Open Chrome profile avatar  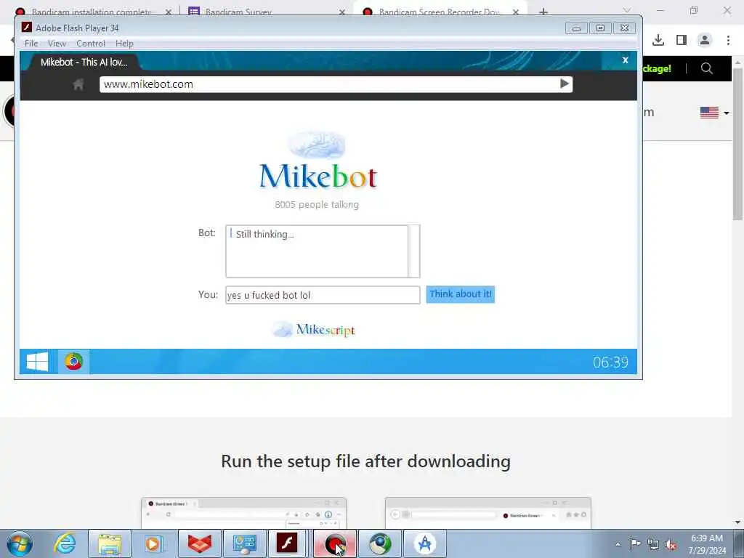point(705,40)
